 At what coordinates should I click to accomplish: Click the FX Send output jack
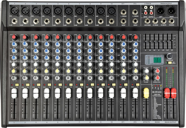(155, 21)
